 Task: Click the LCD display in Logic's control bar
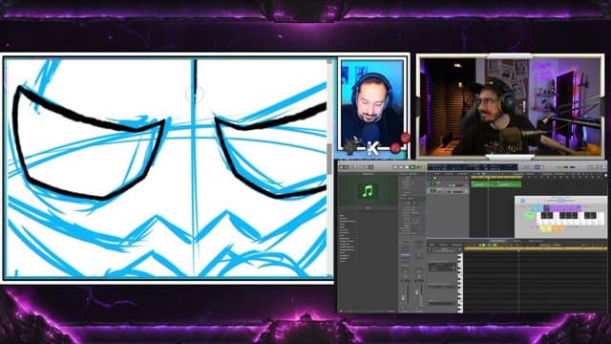tap(473, 167)
